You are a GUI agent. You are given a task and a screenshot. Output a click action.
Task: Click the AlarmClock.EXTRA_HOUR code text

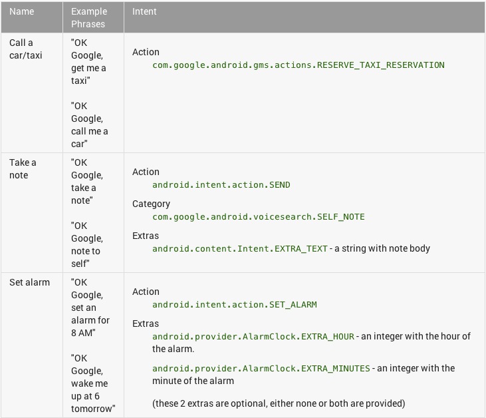[x=253, y=337]
